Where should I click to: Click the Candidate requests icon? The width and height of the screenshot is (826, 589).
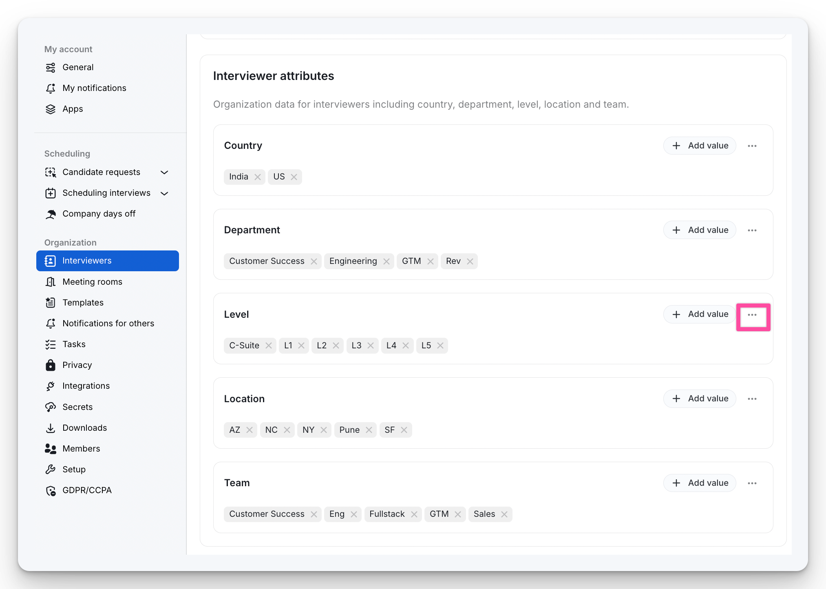point(51,172)
